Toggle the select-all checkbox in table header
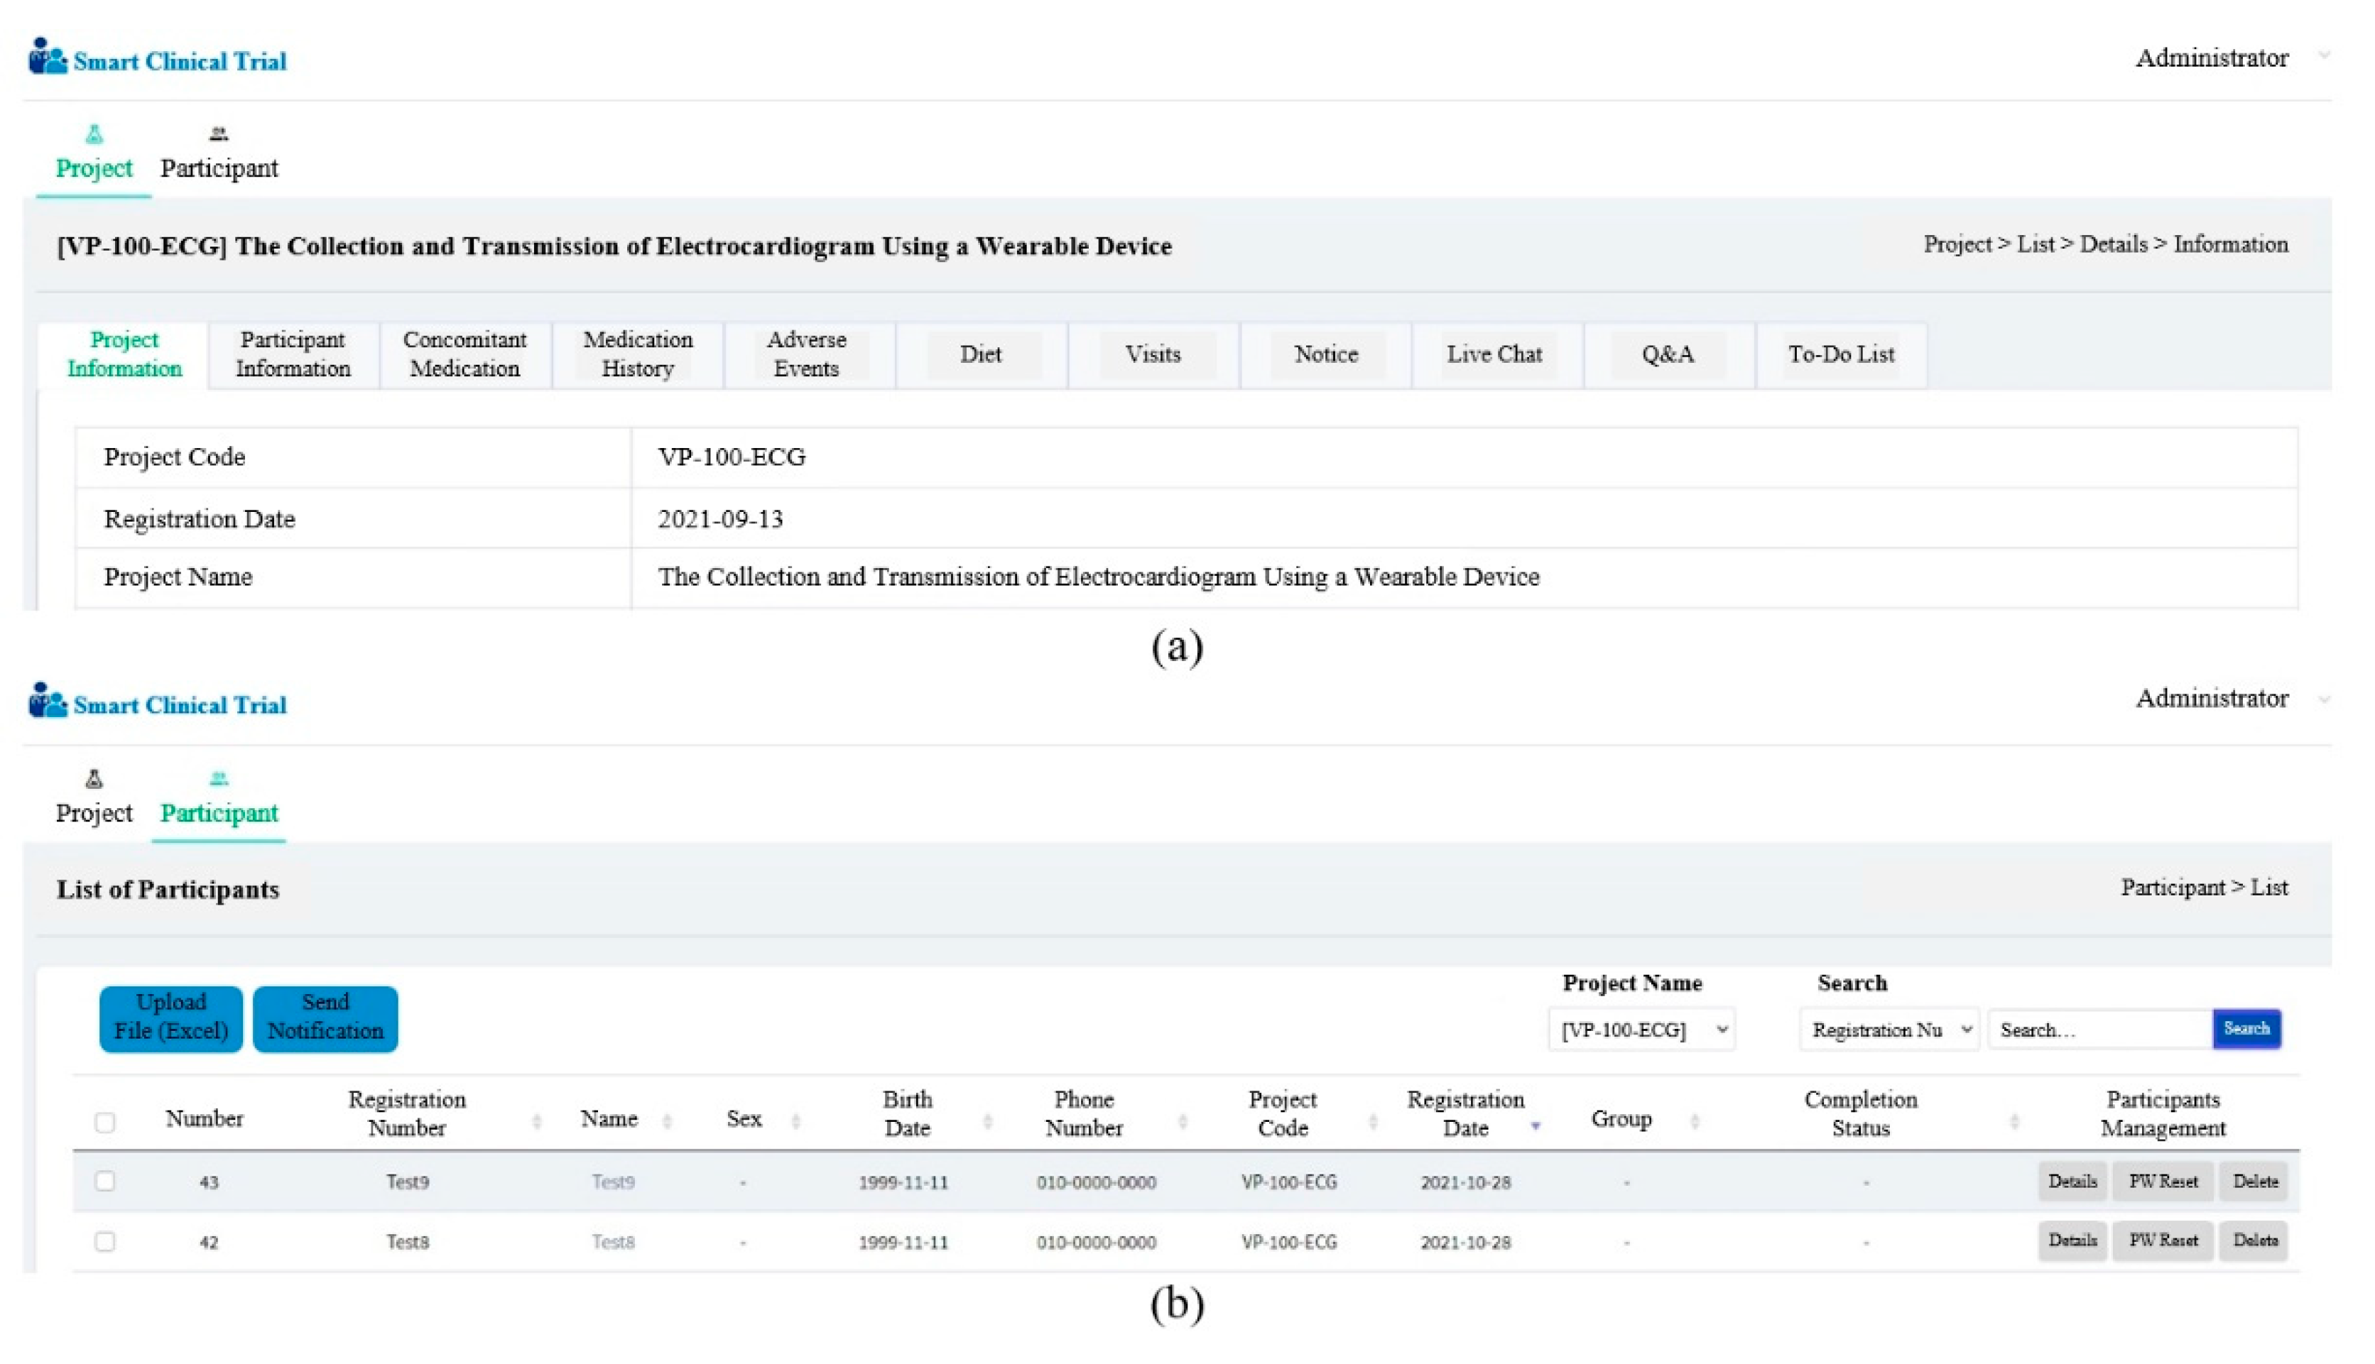Viewport: 2375px width, 1364px height. pos(105,1121)
